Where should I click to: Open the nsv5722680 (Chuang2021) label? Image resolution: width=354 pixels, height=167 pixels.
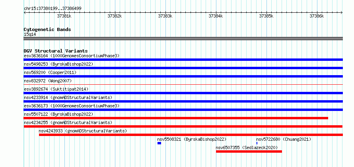284,139
